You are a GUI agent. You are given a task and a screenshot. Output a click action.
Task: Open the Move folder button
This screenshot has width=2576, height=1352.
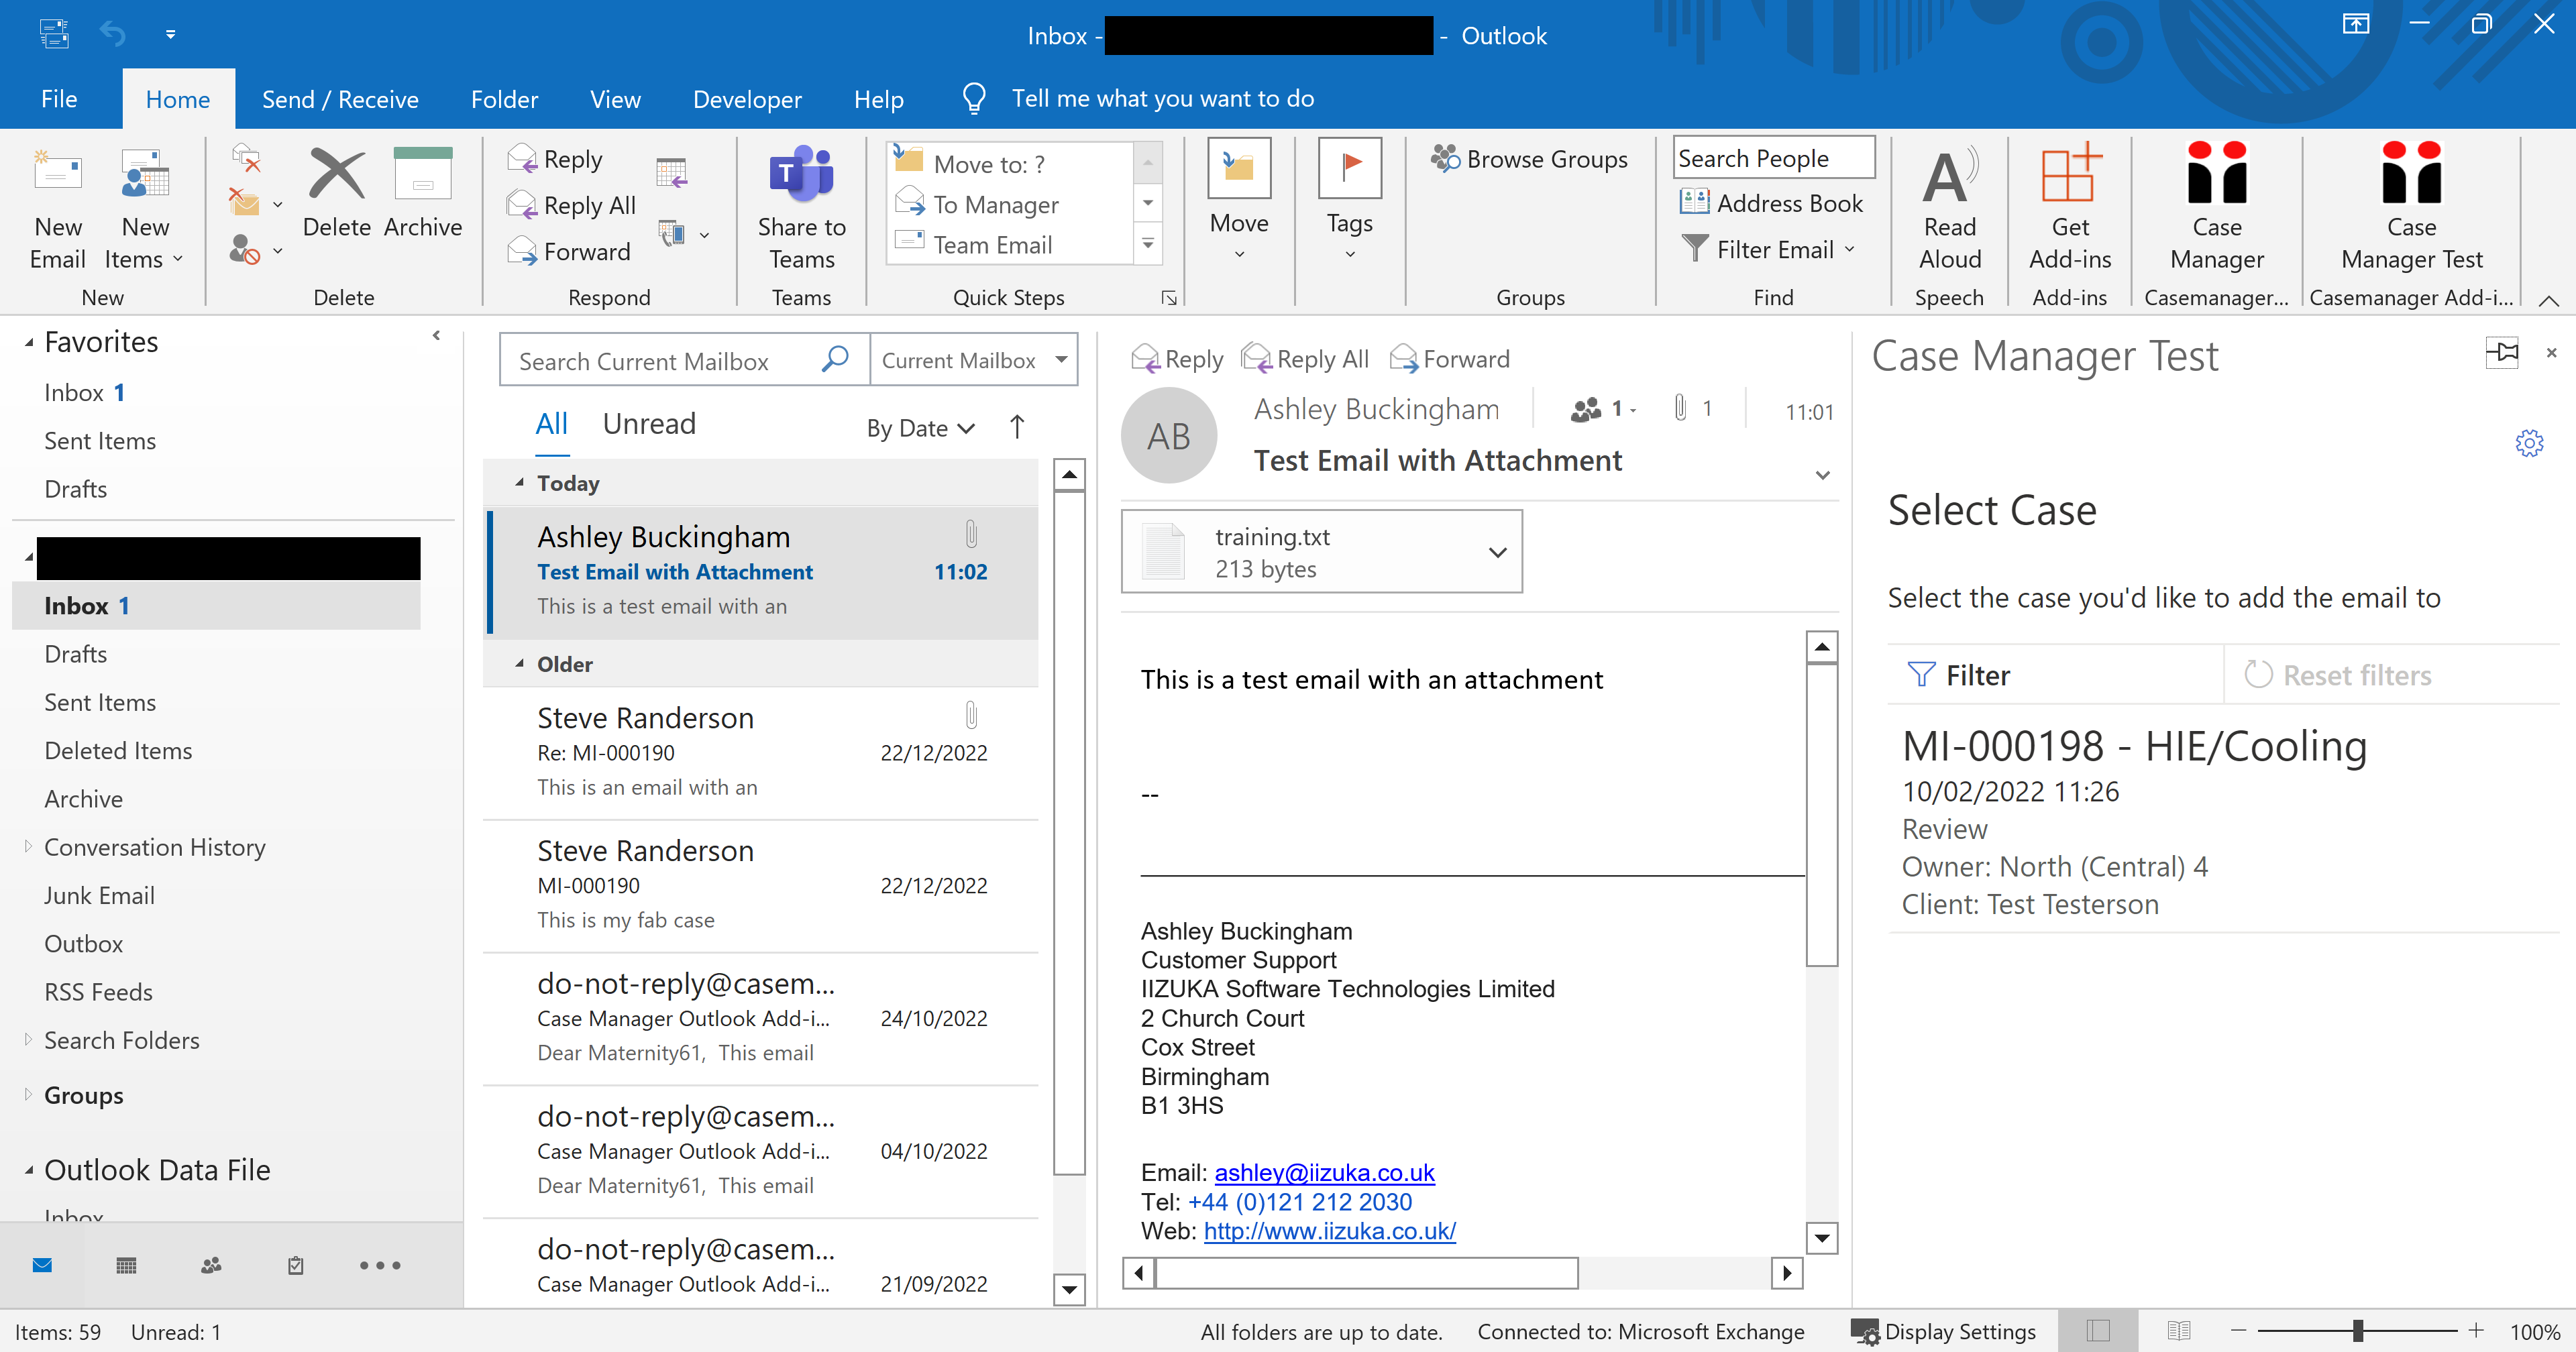point(1239,200)
